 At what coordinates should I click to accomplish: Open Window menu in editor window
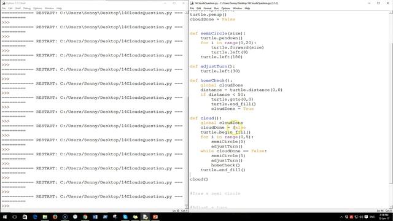238,8
